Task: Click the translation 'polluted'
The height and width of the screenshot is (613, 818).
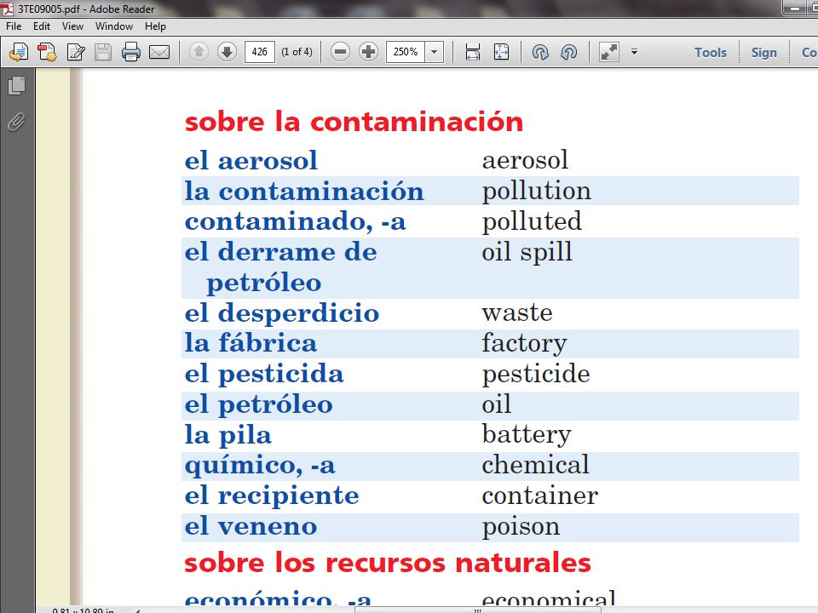Action: coord(532,221)
